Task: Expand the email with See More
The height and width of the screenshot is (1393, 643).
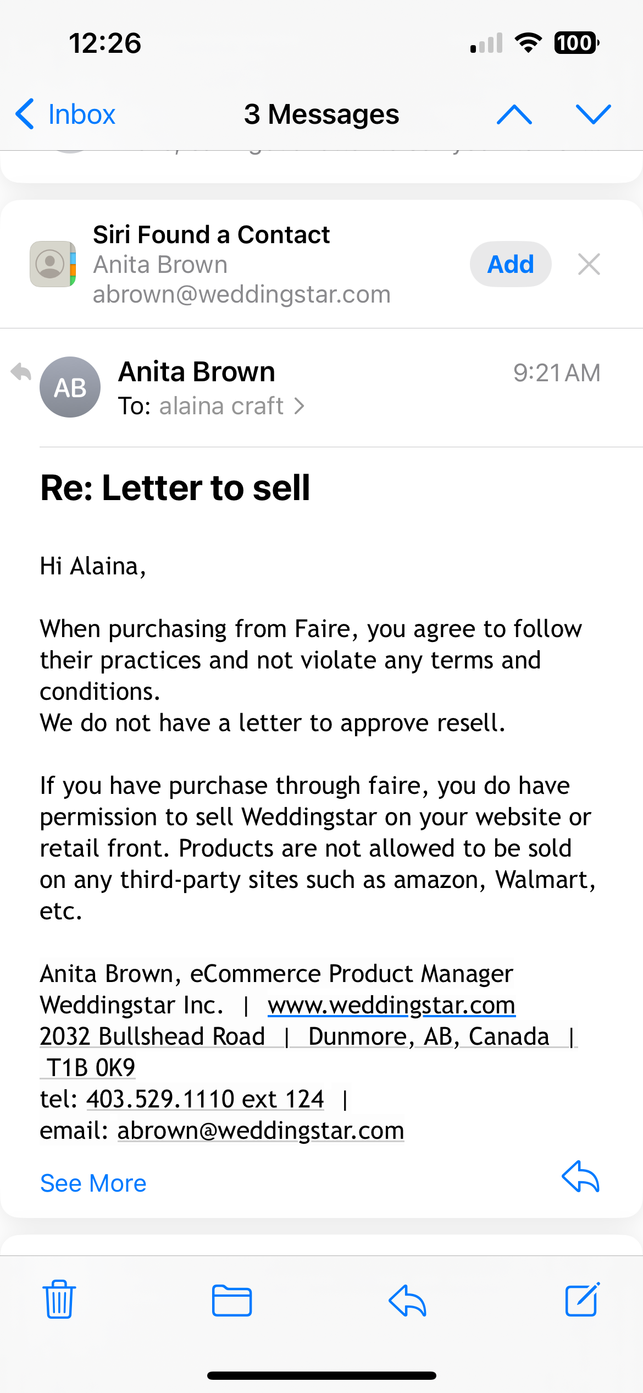Action: pyautogui.click(x=93, y=1183)
